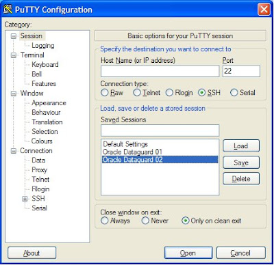Select Oracle Dataguard 02 session
This screenshot has width=274, height=265.
(x=160, y=160)
